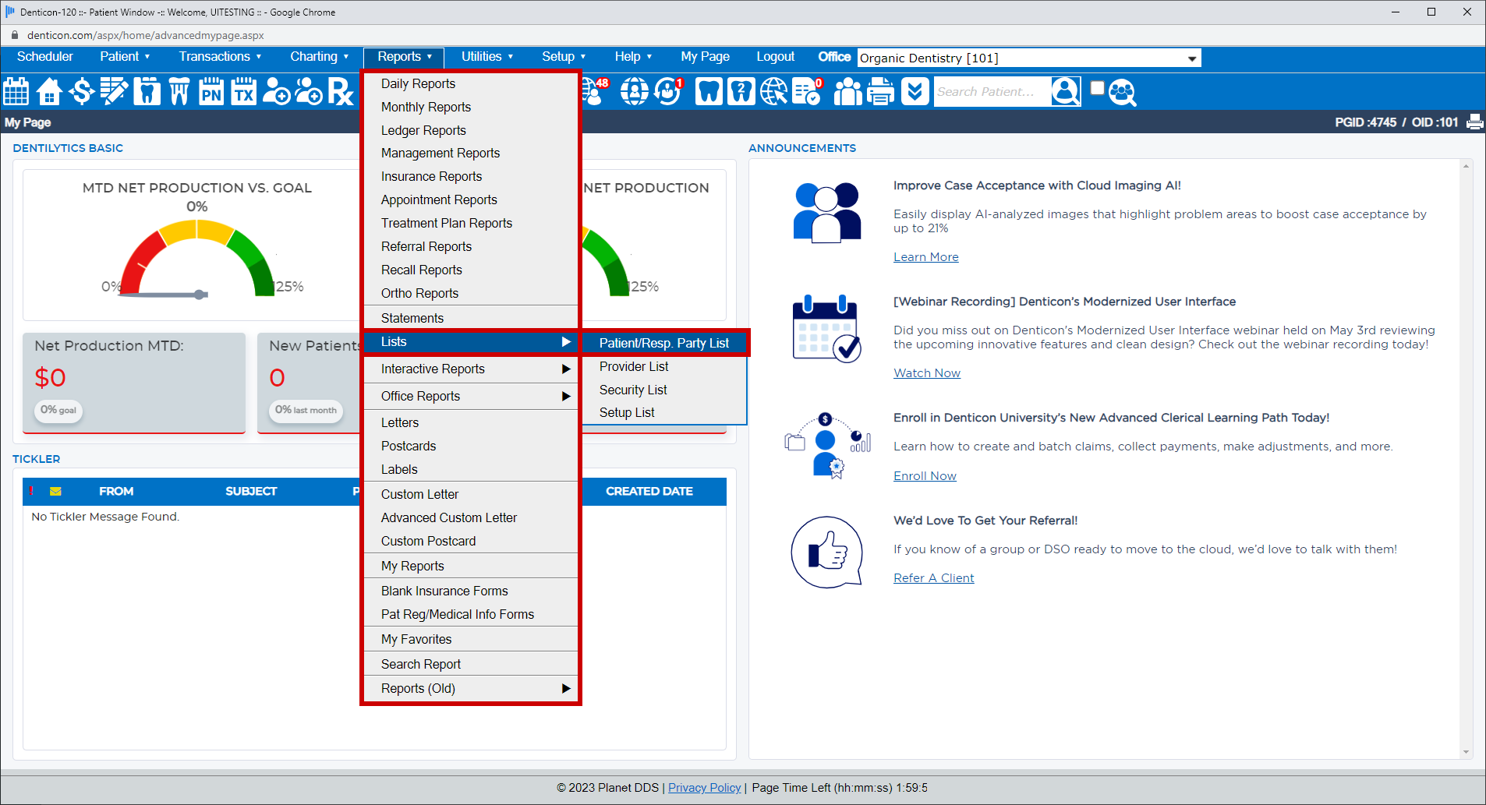Click the Home house icon
1486x805 pixels.
pyautogui.click(x=49, y=91)
